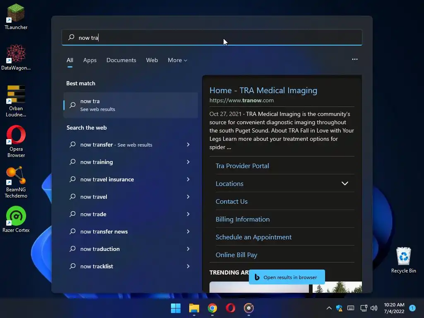The image size is (424, 318).
Task: Launch Razer Cortex desktop shortcut
Action: point(16,219)
